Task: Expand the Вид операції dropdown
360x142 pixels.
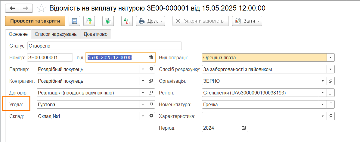Action: pos(331,57)
